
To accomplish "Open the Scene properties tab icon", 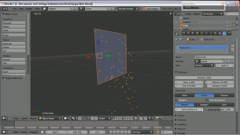I will click(188, 33).
